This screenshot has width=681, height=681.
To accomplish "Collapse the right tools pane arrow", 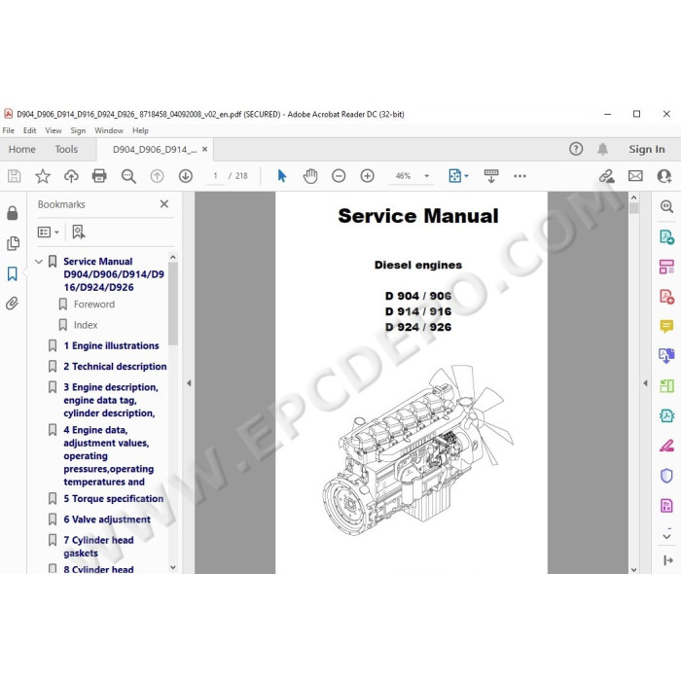I will point(645,383).
